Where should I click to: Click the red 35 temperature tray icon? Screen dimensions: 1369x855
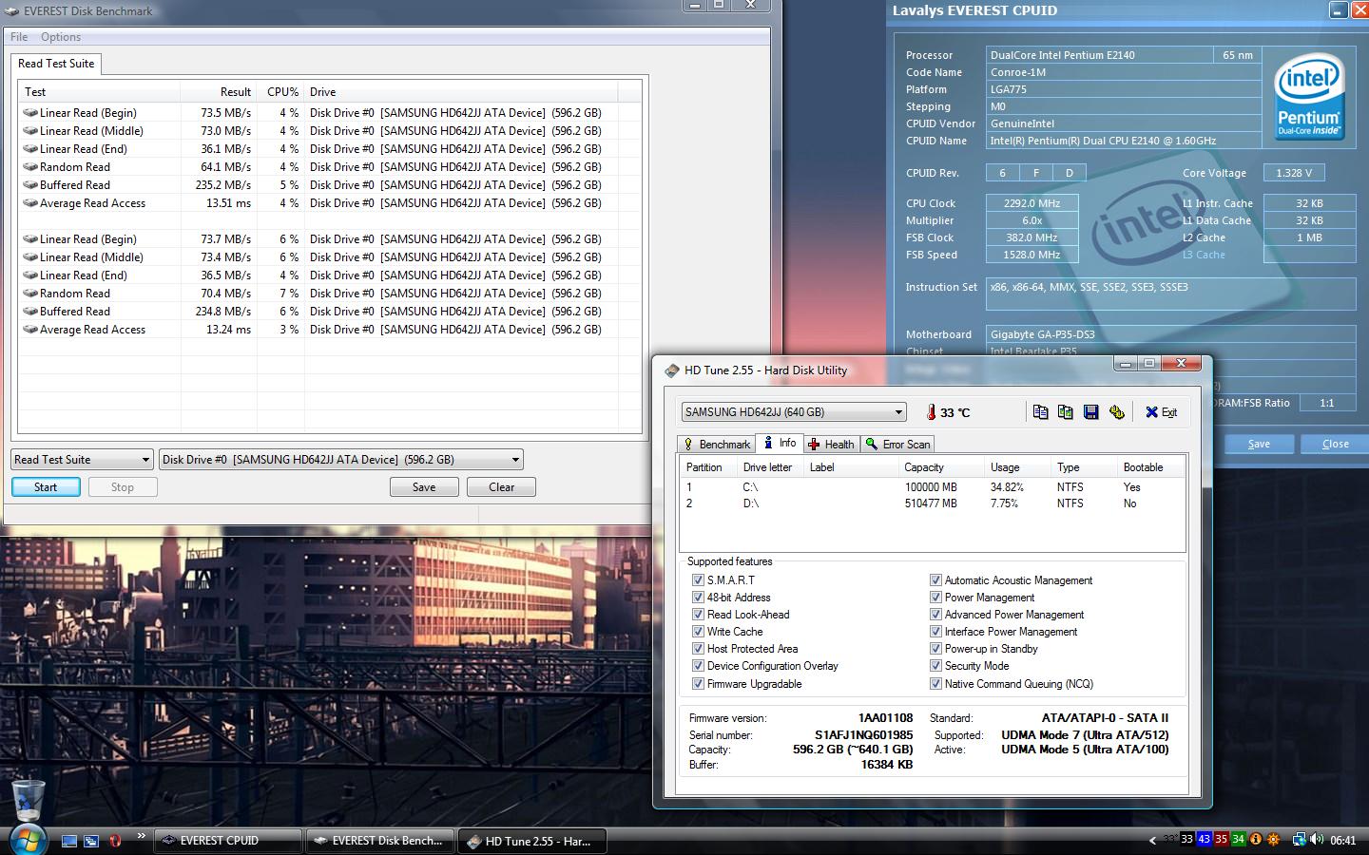coord(1221,840)
